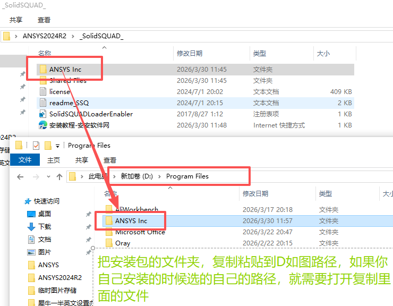This screenshot has height=306, width=393.
Task: Expand chevron before 此电脑 in lower address bar
Action: pyautogui.click(x=82, y=176)
